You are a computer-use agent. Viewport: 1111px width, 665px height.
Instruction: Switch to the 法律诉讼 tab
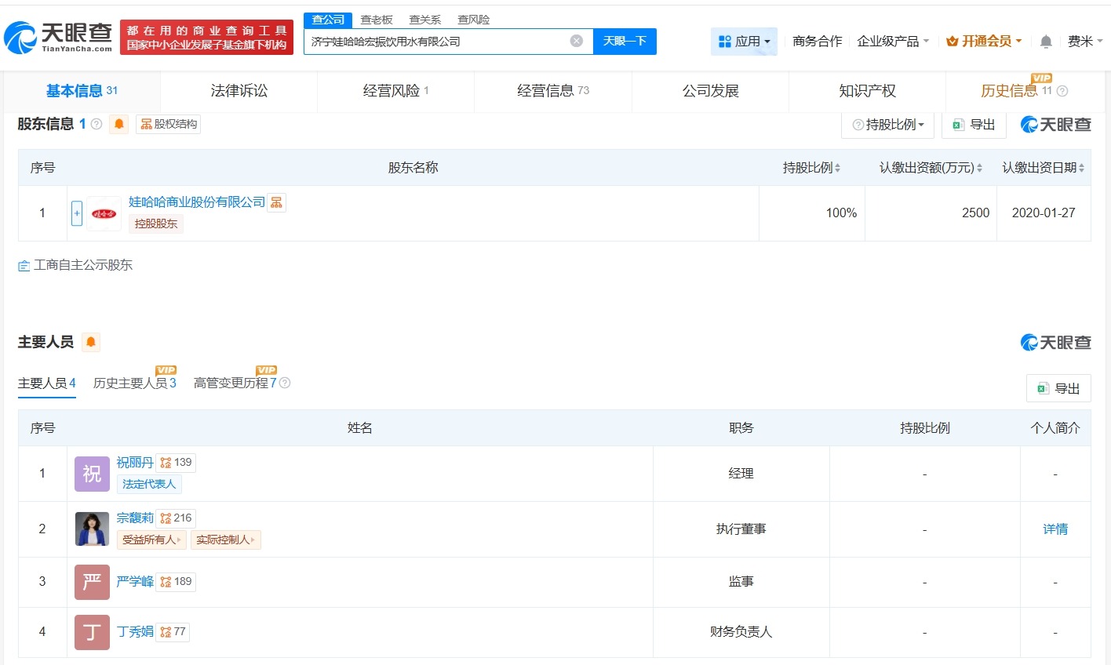click(x=238, y=90)
